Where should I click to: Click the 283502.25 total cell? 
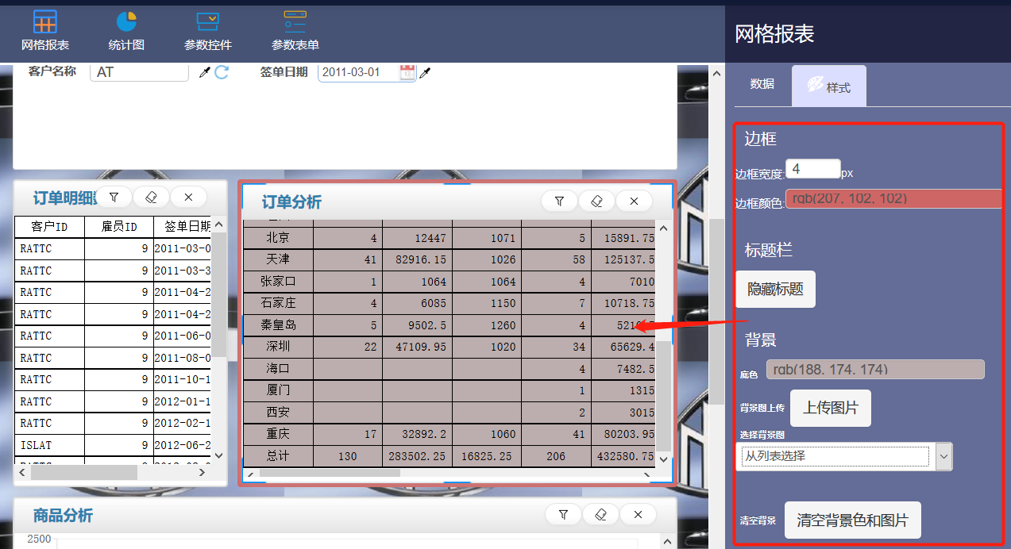point(418,456)
